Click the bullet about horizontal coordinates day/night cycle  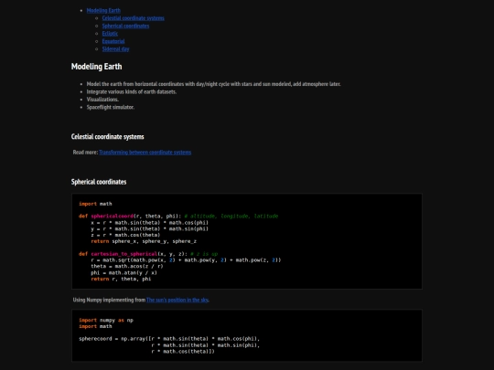click(x=213, y=84)
